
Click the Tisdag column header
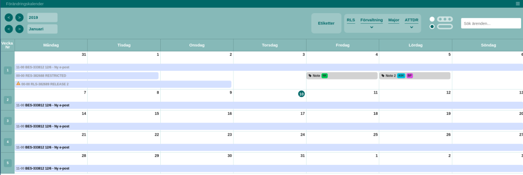124,45
